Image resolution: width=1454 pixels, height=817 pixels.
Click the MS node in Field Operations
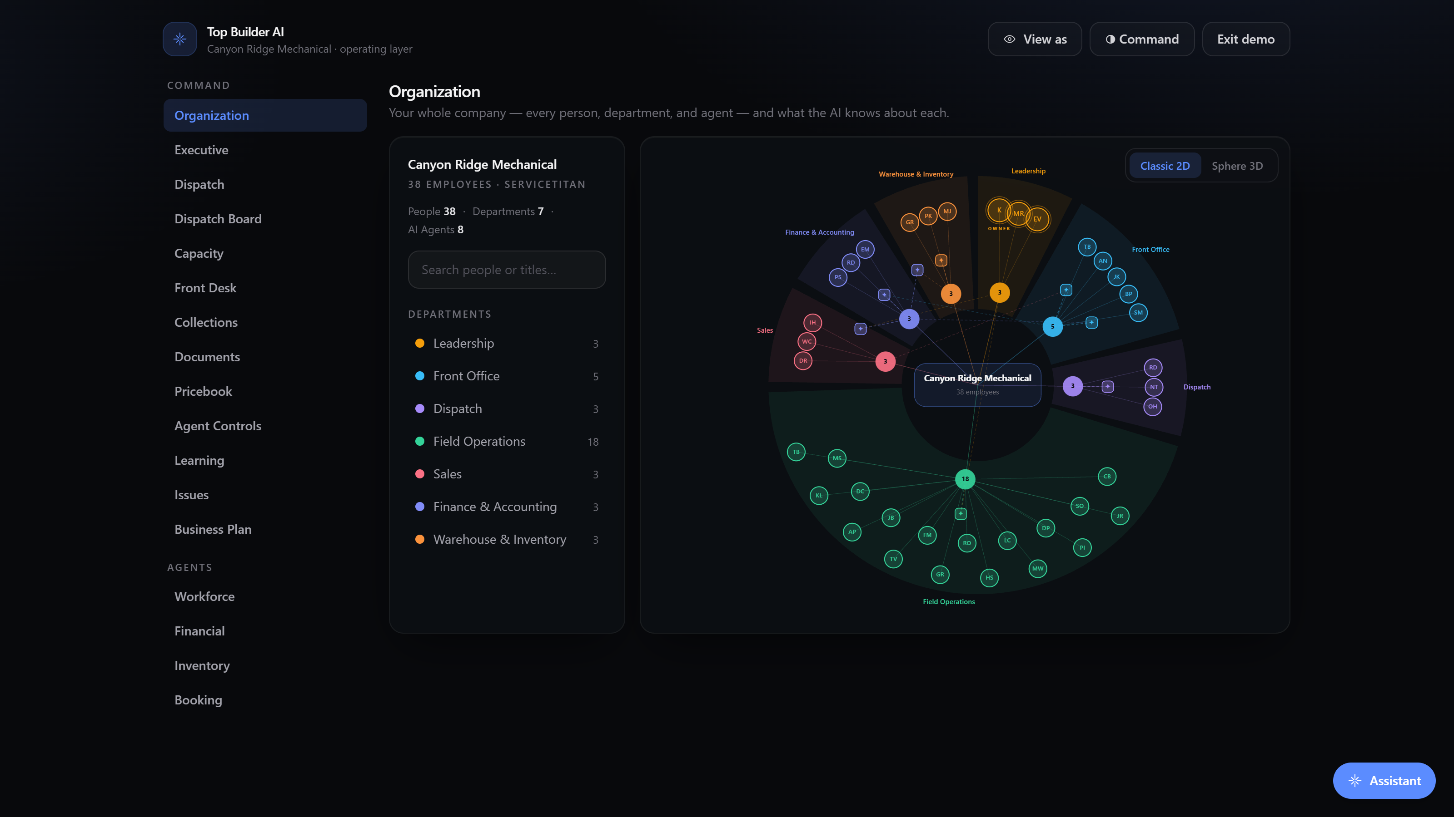[837, 458]
